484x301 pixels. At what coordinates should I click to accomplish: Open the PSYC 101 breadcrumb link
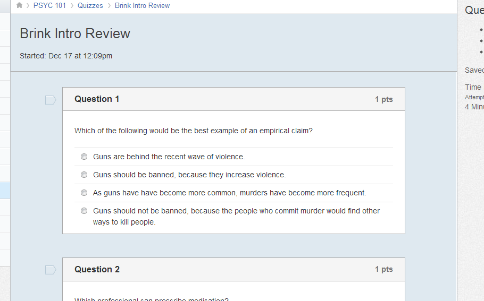(x=49, y=5)
